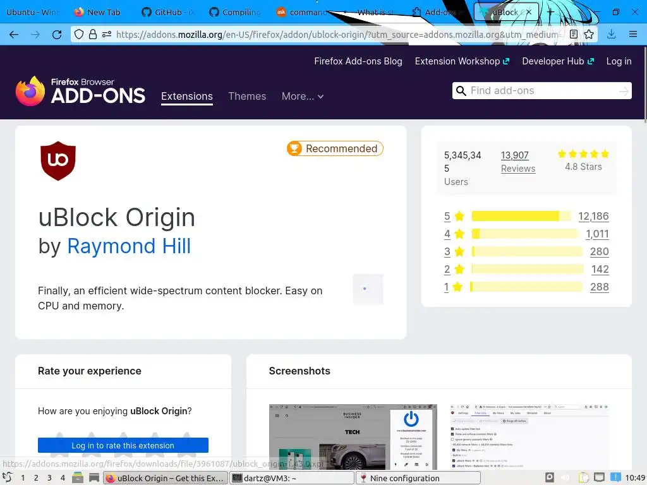This screenshot has height=485, width=647.
Task: Click the blue notification tray icon
Action: tap(615, 477)
